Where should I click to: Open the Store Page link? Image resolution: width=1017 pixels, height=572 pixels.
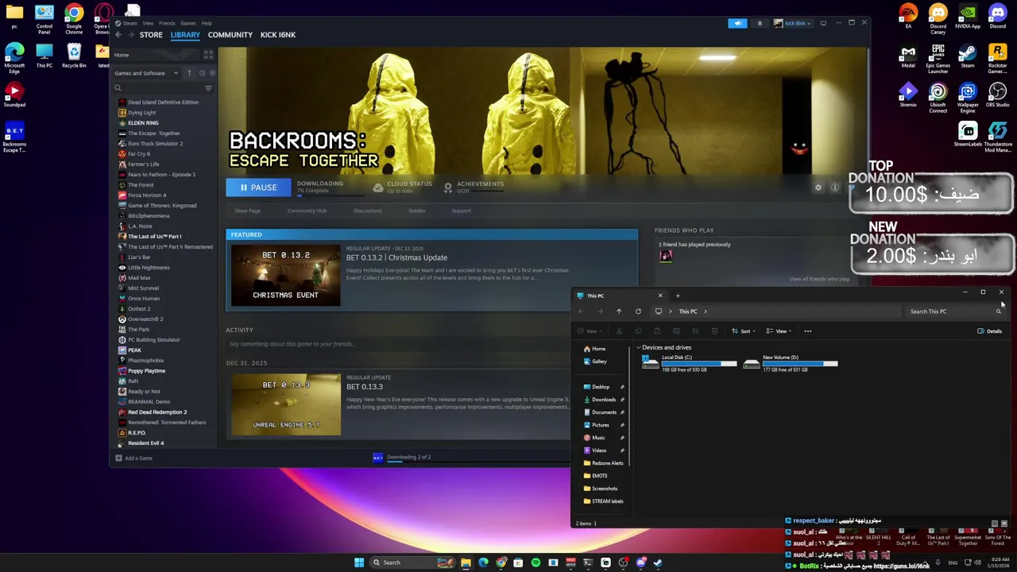tap(247, 211)
